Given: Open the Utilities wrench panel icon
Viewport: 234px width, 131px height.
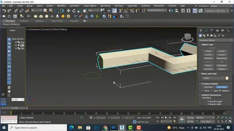Looking at the screenshot, I should 228,31.
